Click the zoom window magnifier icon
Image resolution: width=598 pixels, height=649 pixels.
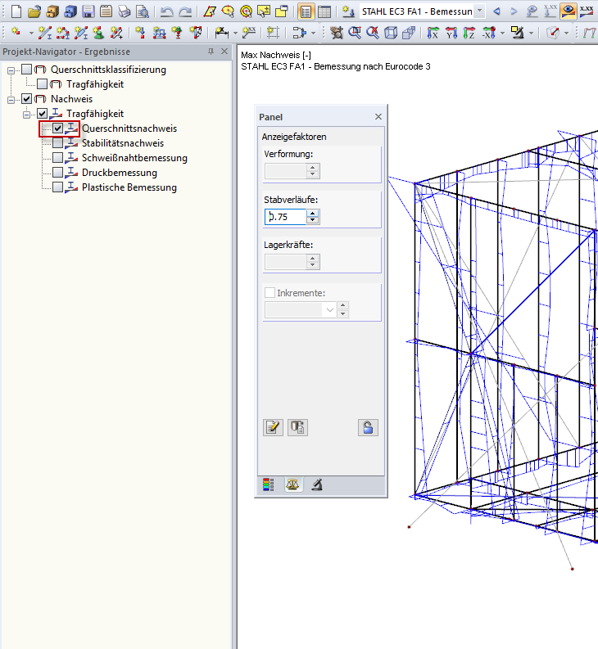(355, 33)
